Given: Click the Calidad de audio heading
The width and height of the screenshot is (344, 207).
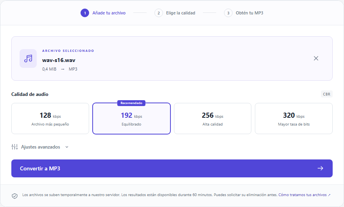Looking at the screenshot, I should pos(30,94).
